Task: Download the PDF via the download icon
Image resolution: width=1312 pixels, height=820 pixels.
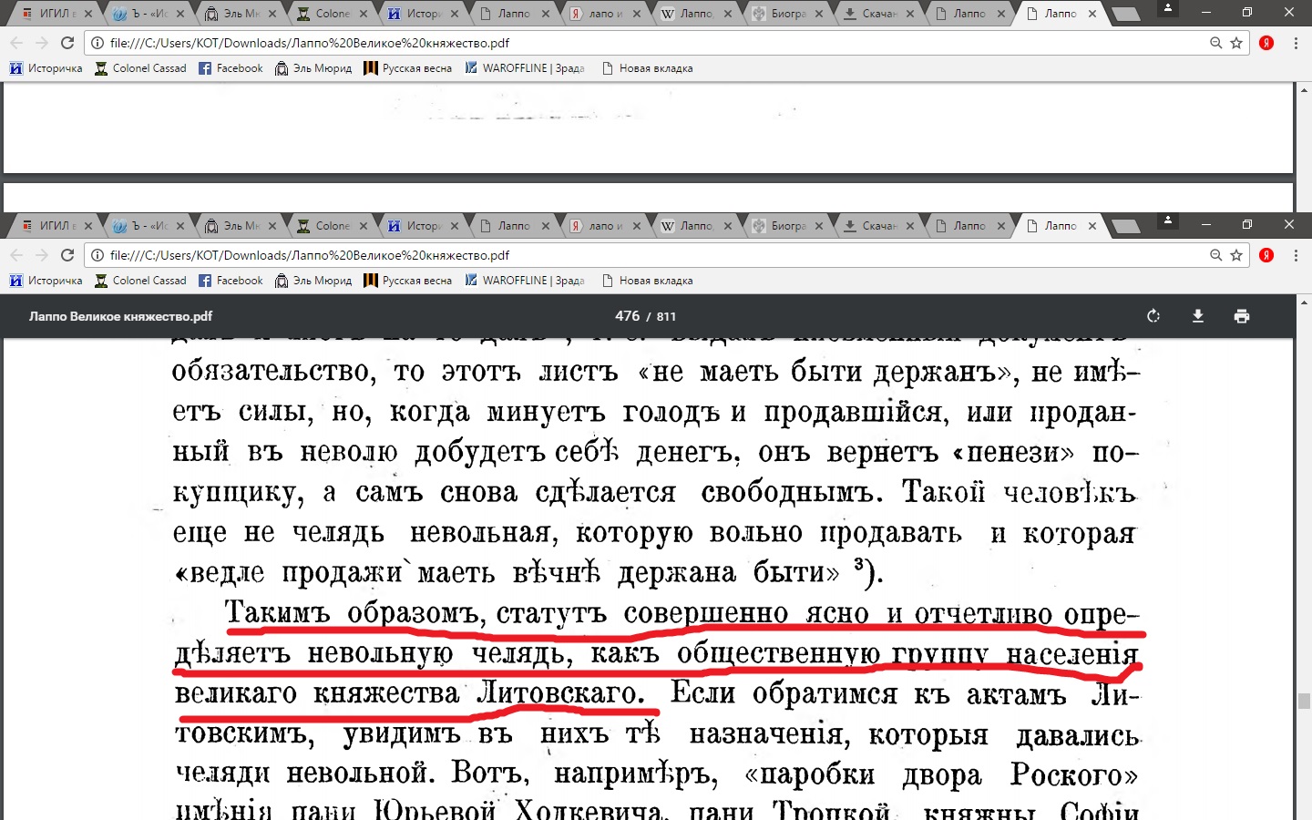Action: tap(1198, 316)
